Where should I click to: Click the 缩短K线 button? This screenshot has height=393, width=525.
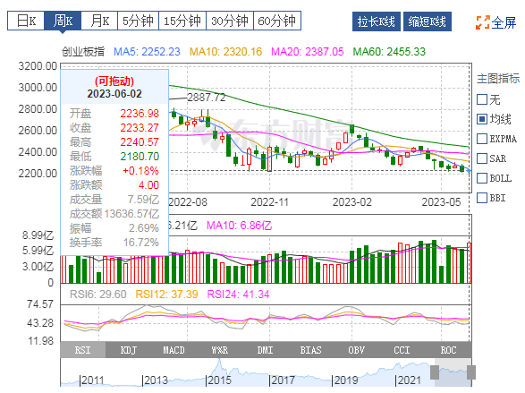(428, 21)
